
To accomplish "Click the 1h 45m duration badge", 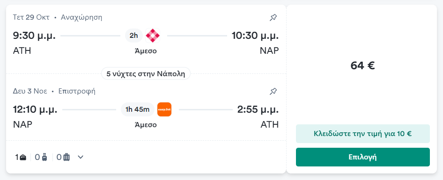I will click(x=138, y=109).
